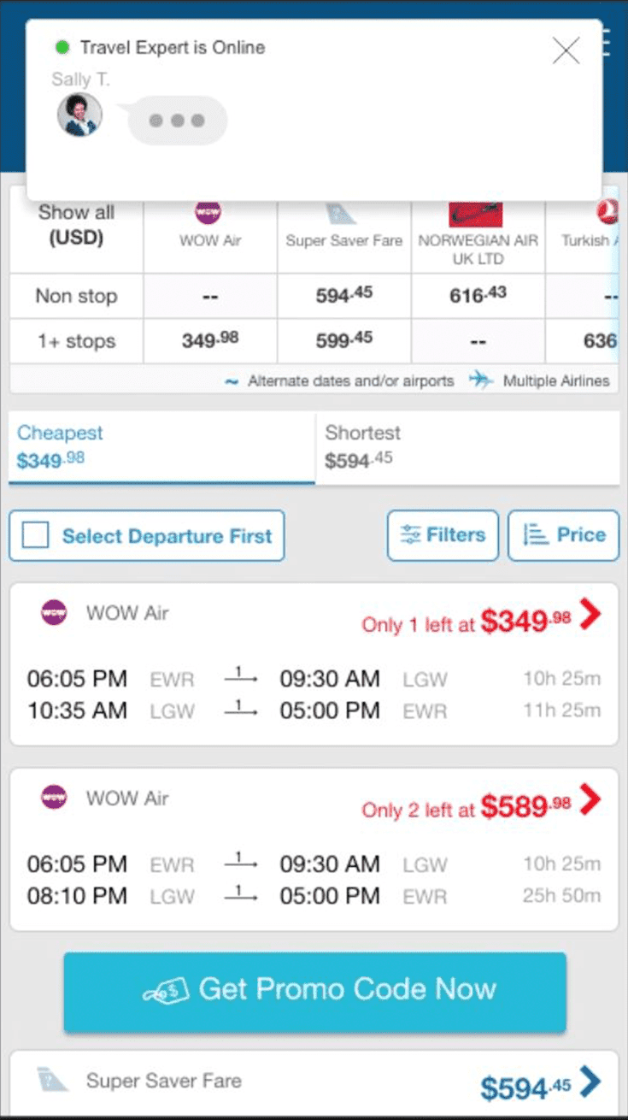Click Sally T.'s avatar photo
The height and width of the screenshot is (1120, 628).
coord(79,115)
